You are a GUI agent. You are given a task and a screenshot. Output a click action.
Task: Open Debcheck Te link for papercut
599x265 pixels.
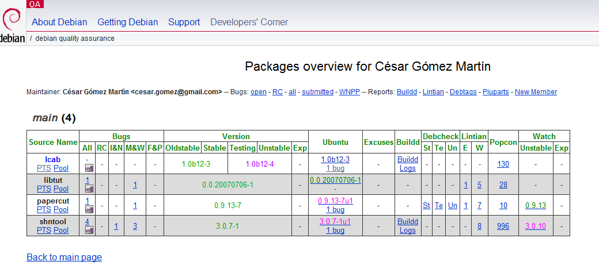439,206
